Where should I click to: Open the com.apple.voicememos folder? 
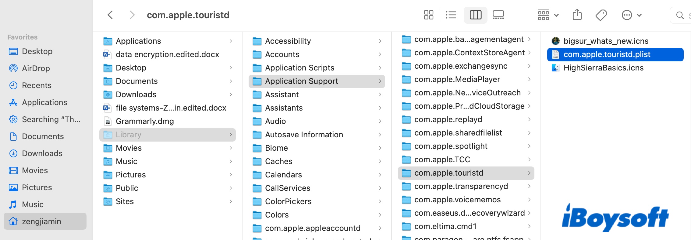(457, 200)
